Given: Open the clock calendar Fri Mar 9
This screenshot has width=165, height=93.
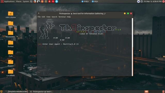Looking at the screenshot, I should [153, 2].
